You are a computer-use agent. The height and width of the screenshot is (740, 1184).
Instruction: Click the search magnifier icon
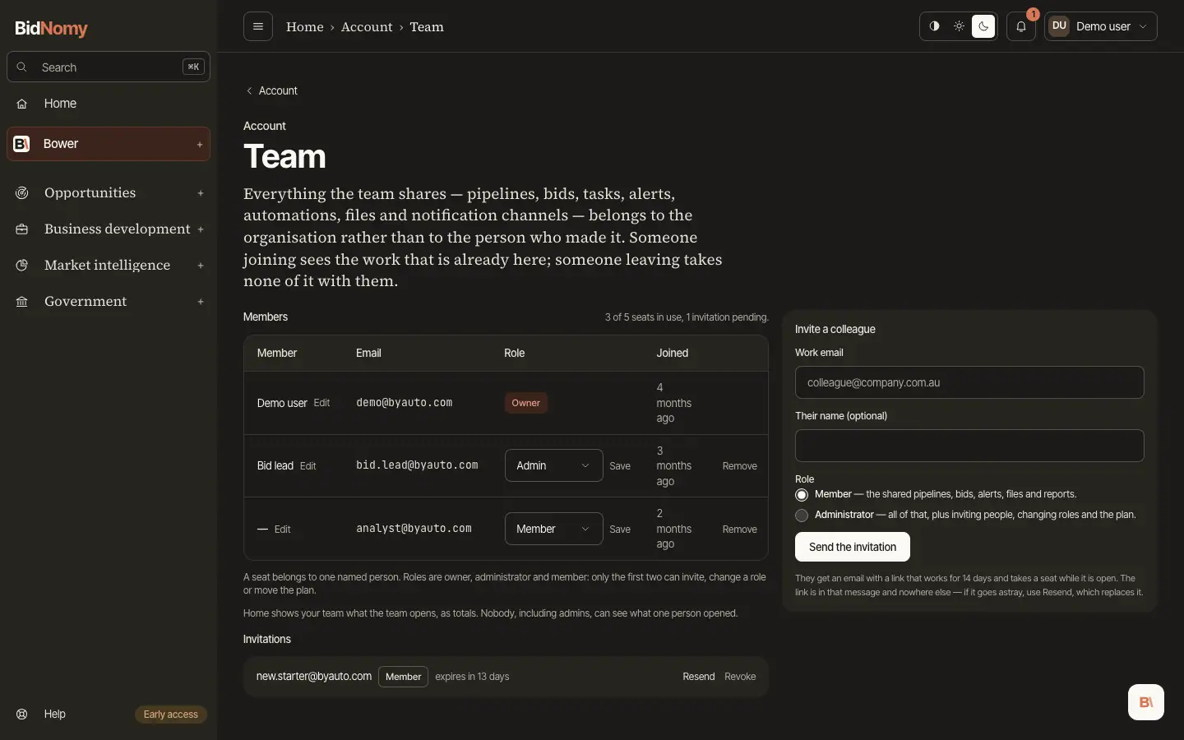22,67
